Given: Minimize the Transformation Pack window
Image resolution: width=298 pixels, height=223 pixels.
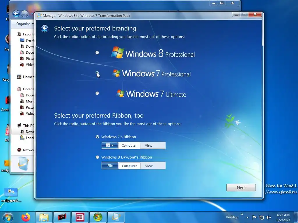Looking at the screenshot, I should click(236, 15).
